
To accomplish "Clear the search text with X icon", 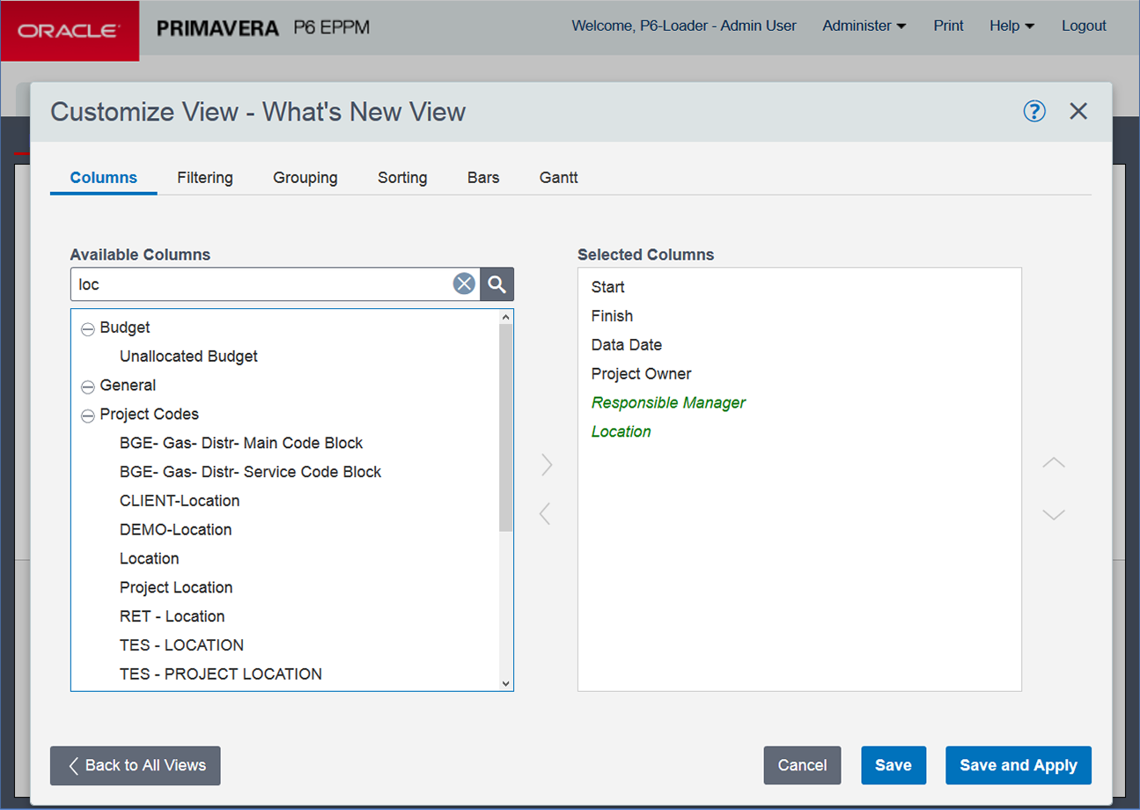I will (464, 283).
